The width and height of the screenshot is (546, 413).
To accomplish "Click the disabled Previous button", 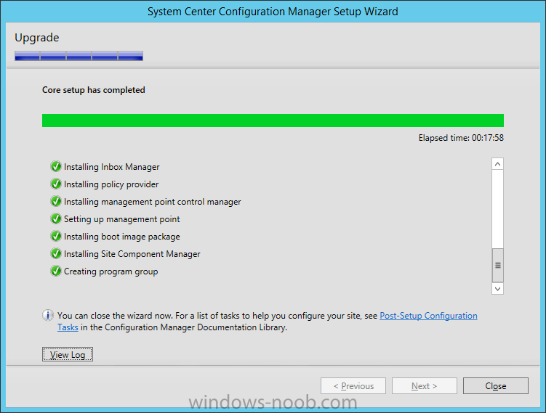I will pos(353,386).
